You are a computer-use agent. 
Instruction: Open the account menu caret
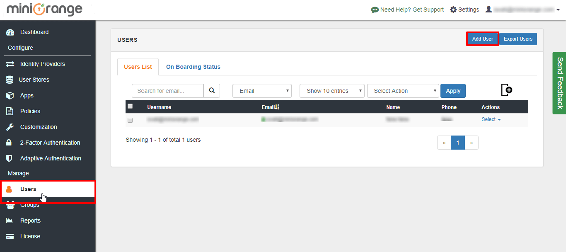558,10
